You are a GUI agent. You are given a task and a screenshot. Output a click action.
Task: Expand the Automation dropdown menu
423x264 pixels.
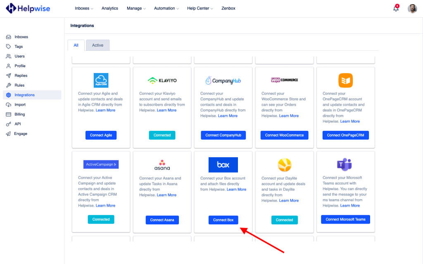click(166, 8)
